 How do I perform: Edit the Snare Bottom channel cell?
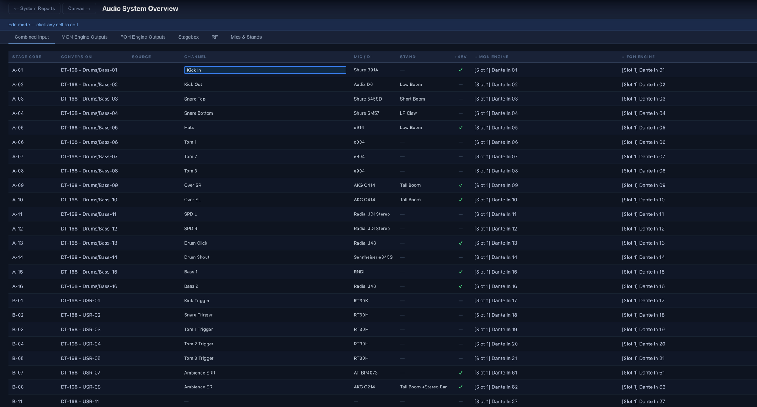(x=199, y=113)
